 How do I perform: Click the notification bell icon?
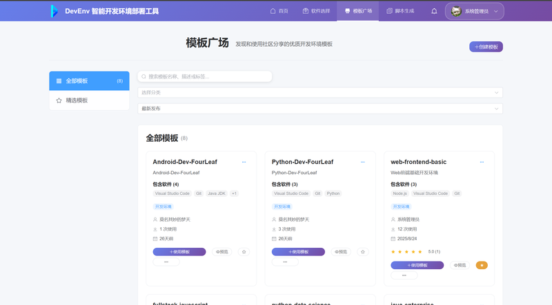[x=434, y=11]
